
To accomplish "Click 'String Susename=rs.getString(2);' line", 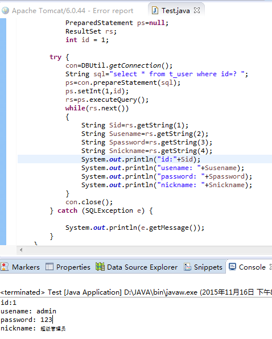I will tap(145, 134).
